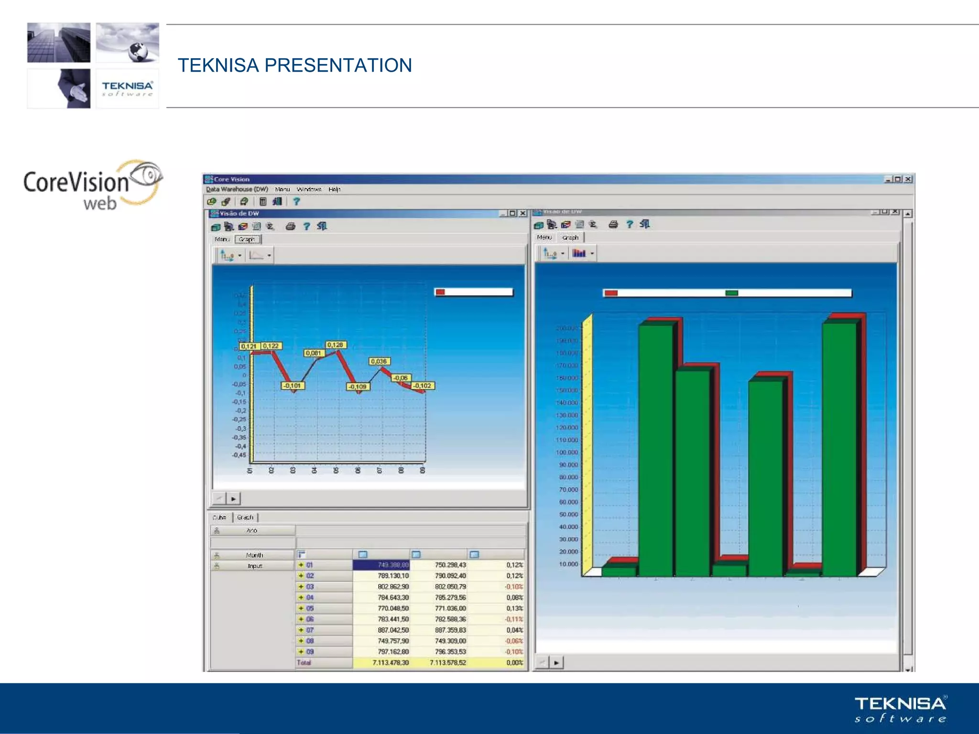Select the Graph tab in the left Visão de DW window
This screenshot has width=979, height=734.
(x=247, y=239)
